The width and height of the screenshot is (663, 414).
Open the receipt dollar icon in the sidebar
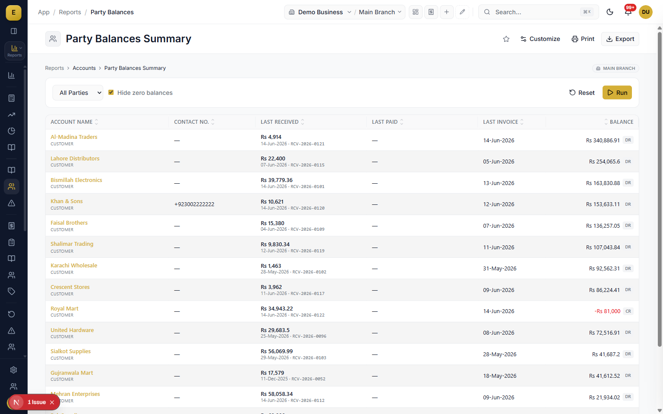[12, 226]
